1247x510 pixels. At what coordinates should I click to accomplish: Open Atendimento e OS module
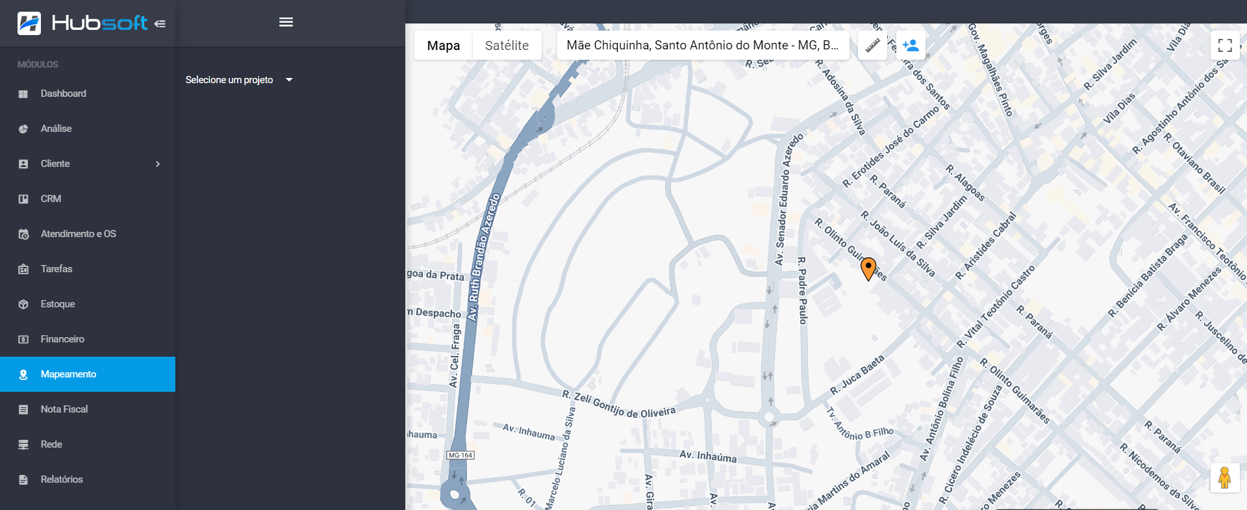(88, 234)
